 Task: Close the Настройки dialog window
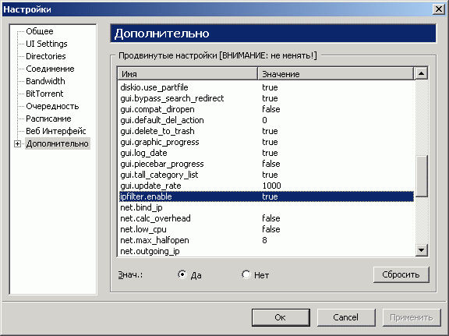(x=438, y=9)
